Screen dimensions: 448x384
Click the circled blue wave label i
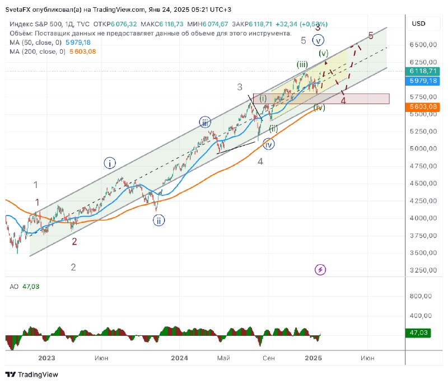coord(110,163)
